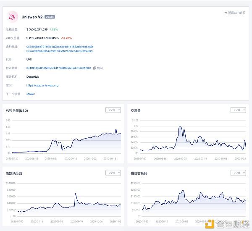Click the DappHub auditor name
This screenshot has height=231, width=252.
click(33, 77)
